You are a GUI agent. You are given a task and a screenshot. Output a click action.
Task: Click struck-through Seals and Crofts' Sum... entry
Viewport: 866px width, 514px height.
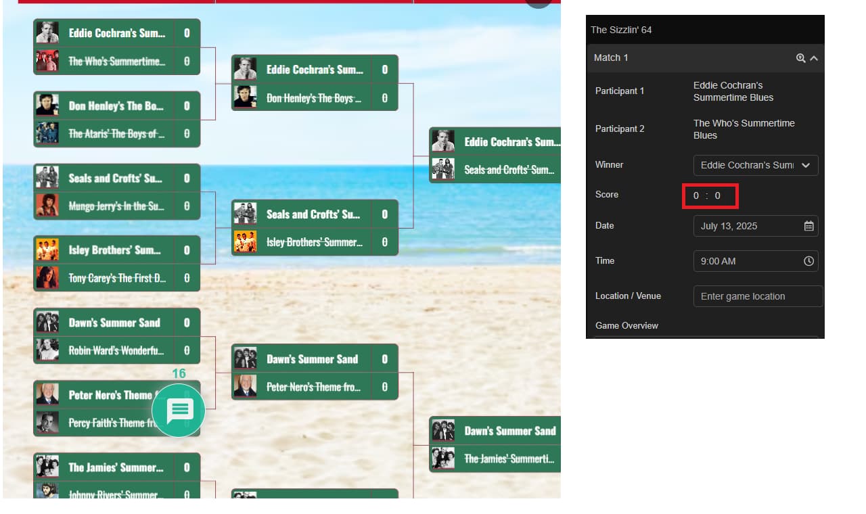495,169
